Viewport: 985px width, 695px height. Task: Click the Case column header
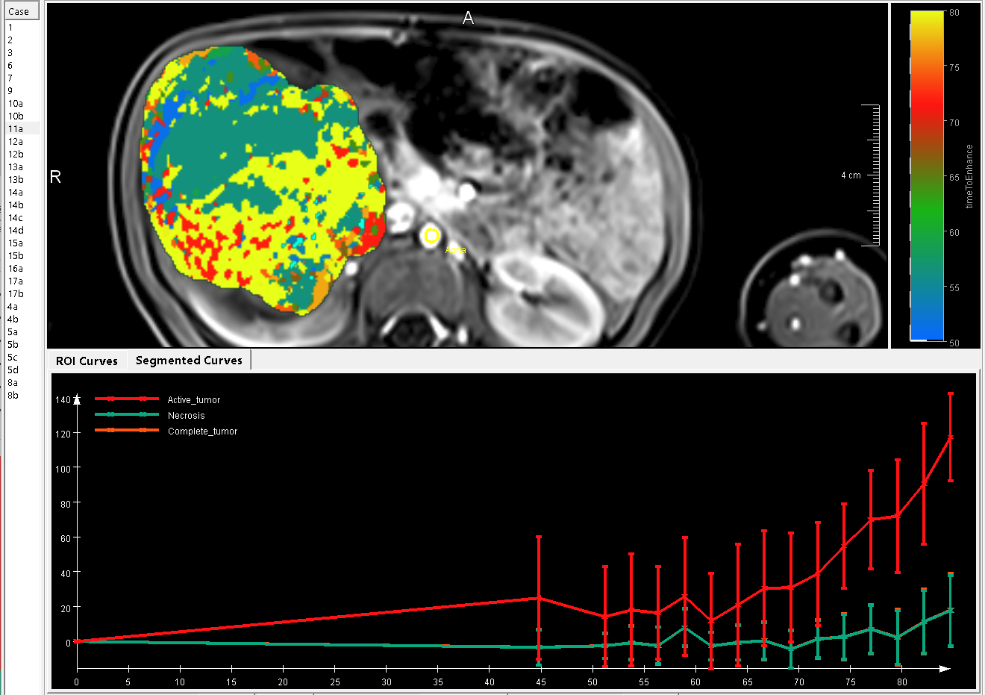19,11
